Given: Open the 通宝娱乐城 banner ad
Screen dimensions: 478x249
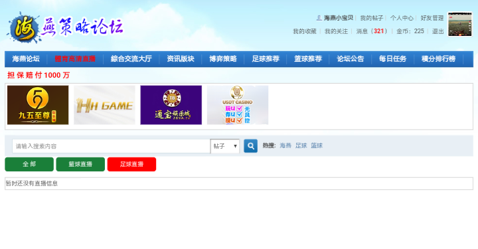Looking at the screenshot, I should pos(171,105).
